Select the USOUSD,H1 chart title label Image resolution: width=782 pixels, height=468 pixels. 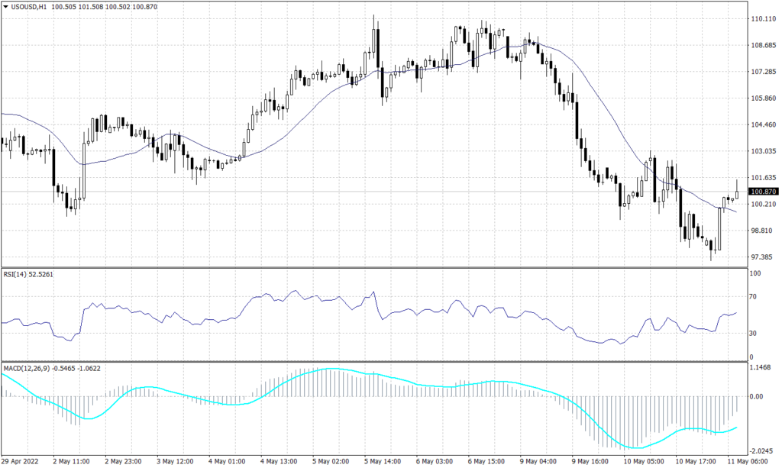(29, 6)
